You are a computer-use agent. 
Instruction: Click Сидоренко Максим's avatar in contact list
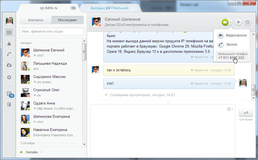point(25,79)
